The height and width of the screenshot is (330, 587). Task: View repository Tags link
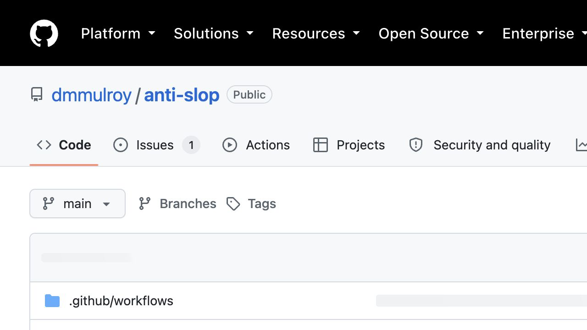251,203
